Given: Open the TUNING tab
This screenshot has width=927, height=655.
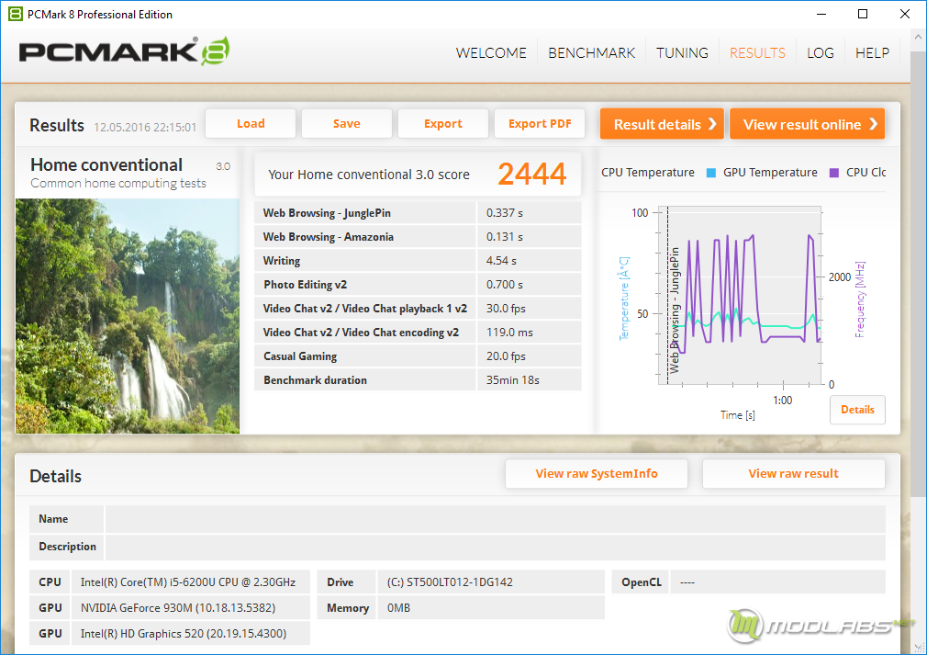Looking at the screenshot, I should click(682, 53).
